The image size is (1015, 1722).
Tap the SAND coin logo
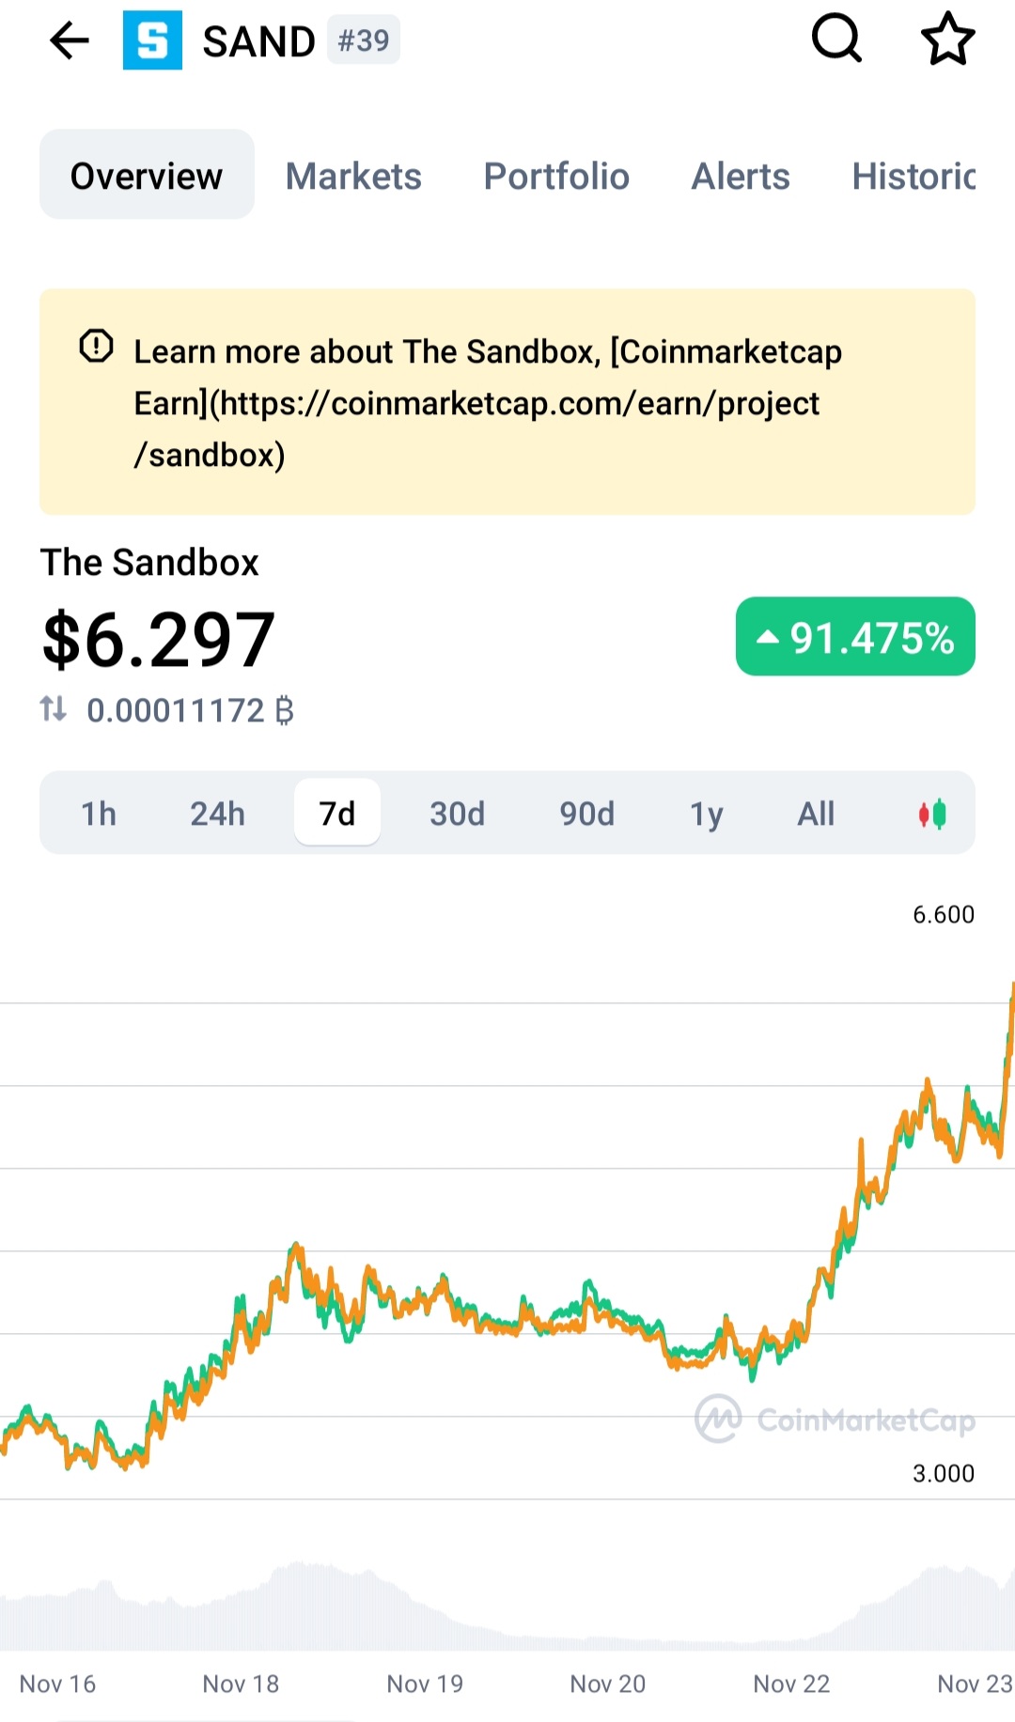click(152, 40)
